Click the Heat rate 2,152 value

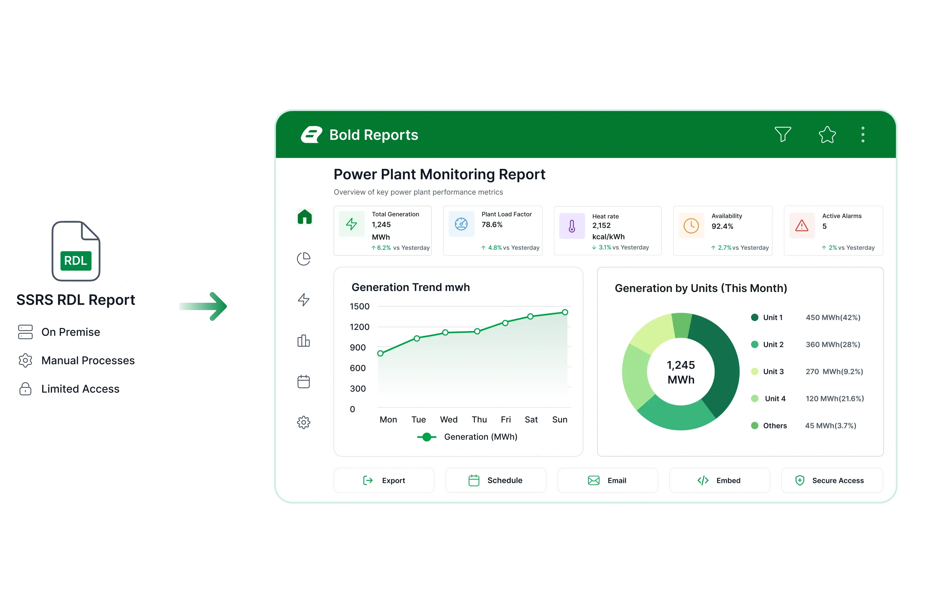click(x=601, y=225)
